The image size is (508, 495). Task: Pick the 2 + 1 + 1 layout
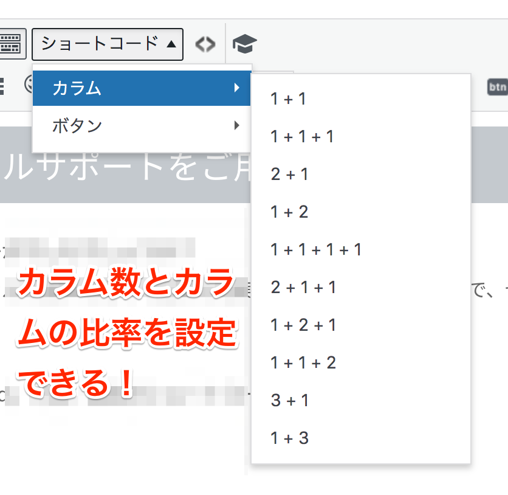[x=304, y=288]
